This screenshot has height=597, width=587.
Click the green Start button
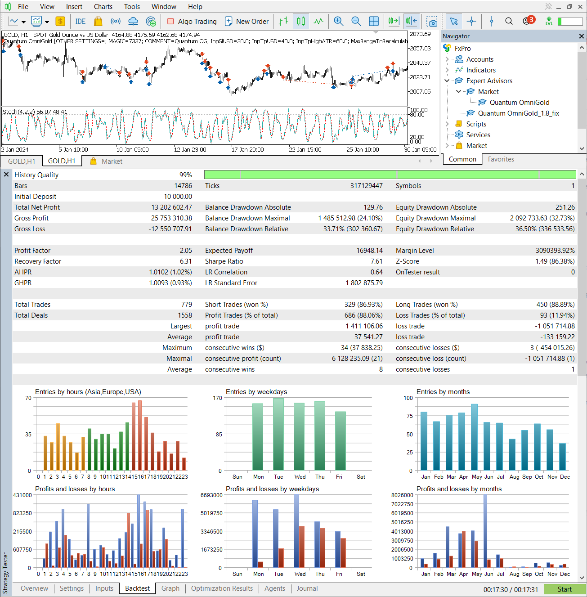(565, 589)
